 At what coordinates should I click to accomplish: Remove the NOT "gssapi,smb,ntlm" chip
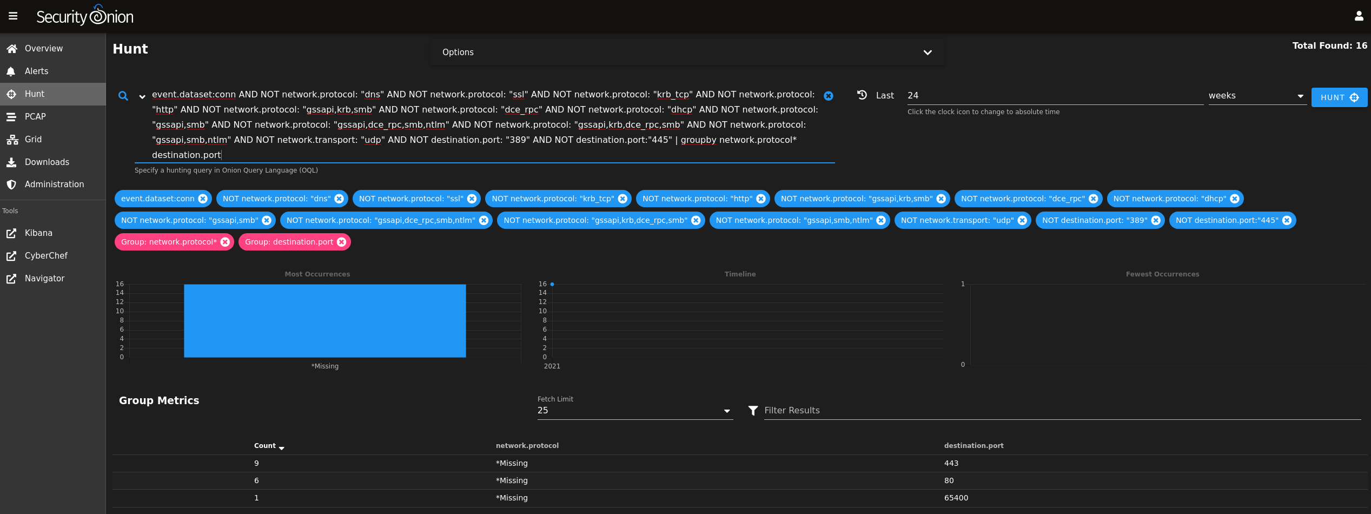(881, 220)
